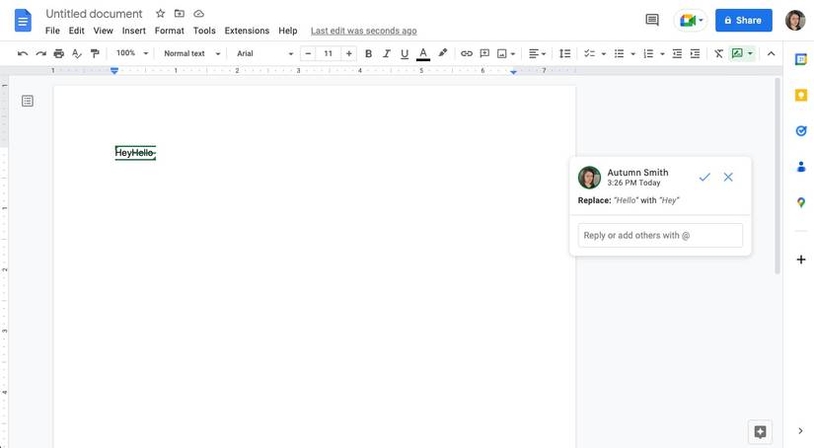The height and width of the screenshot is (448, 814).
Task: Print the document
Action: click(59, 53)
